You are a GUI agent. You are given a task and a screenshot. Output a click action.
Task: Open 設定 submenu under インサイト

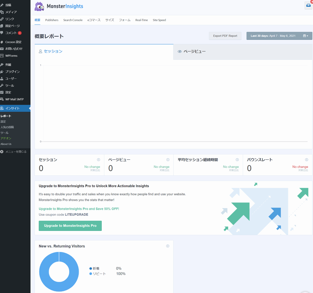tap(3, 121)
